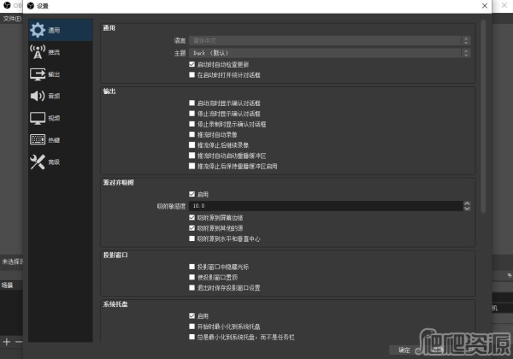Enable 投影窗口中隐藏光标 checkbox
Screen dimensions: 513x359
pos(192,267)
